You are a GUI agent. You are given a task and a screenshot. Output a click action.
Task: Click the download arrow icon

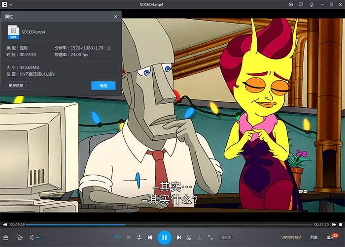tap(199, 237)
